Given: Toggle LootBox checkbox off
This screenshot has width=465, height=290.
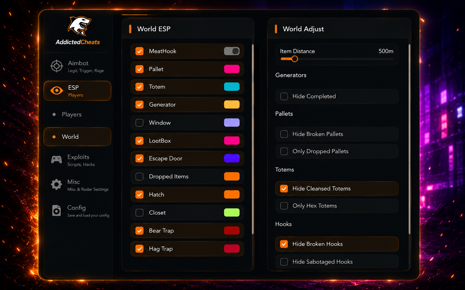Looking at the screenshot, I should click(x=140, y=141).
